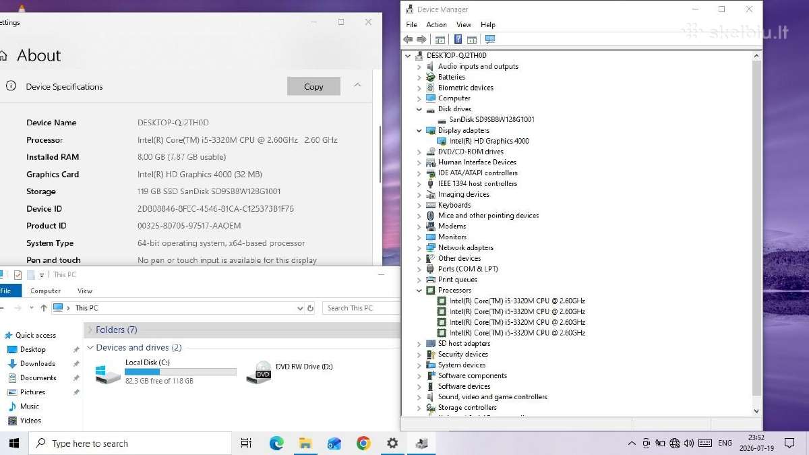Click the Device Manager vertical scrollbar
809x455 pixels.
pos(756,229)
